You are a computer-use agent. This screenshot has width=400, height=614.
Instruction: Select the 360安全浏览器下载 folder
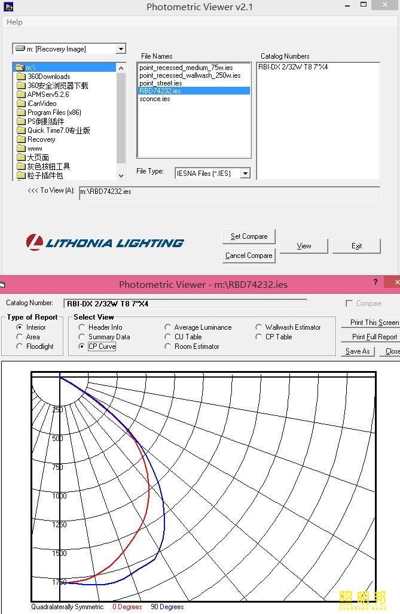coord(57,86)
